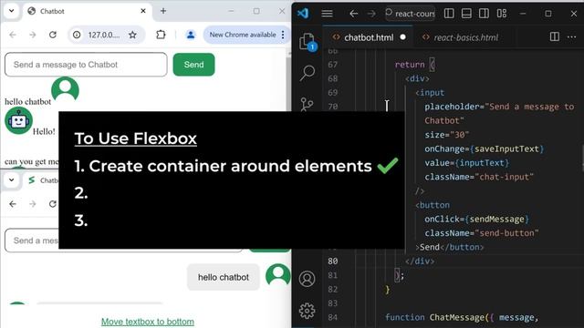
Task: Go forward in lower Chrome window
Action: click(x=33, y=204)
